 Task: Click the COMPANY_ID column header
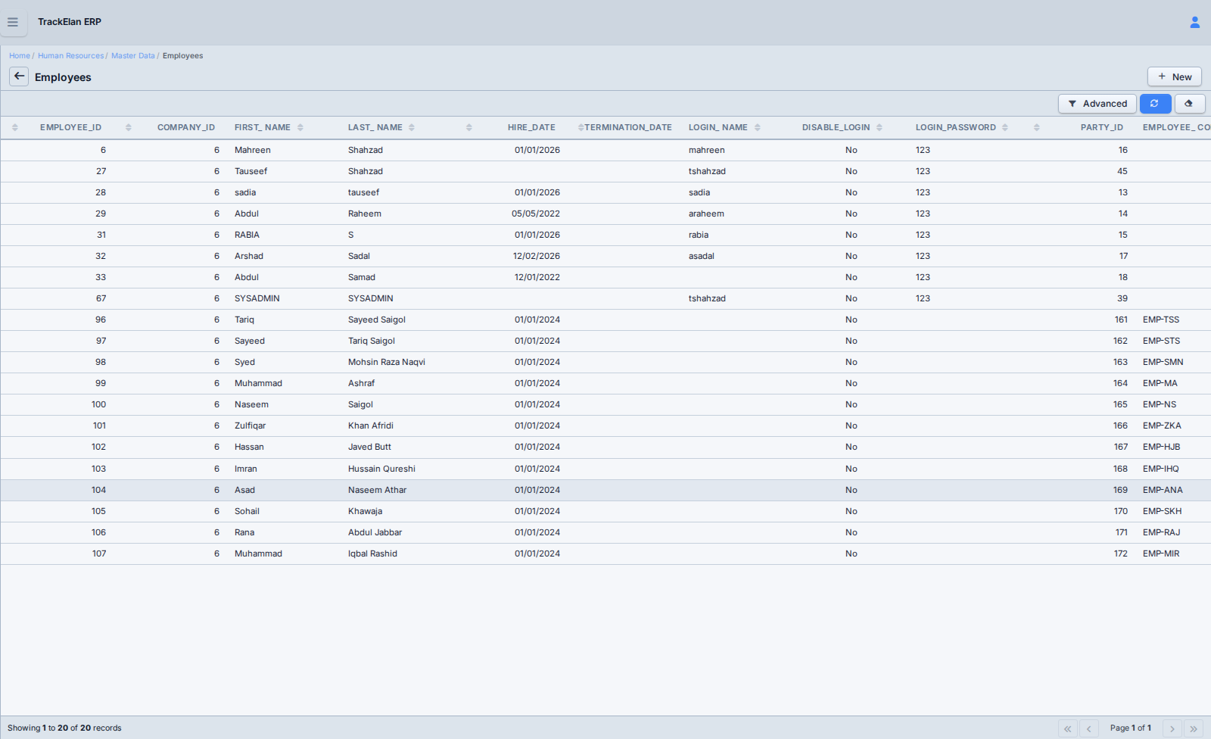[186, 127]
